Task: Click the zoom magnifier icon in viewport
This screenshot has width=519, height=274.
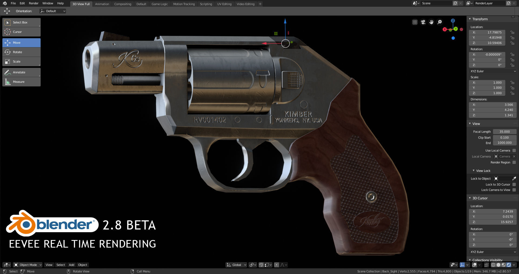Action: (x=440, y=22)
